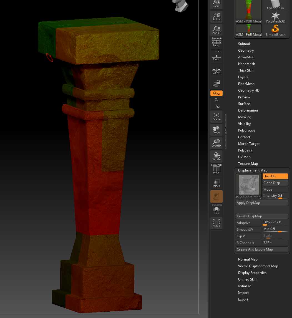Select the Move view icon
Screen dimensions: 292x318
click(x=216, y=130)
